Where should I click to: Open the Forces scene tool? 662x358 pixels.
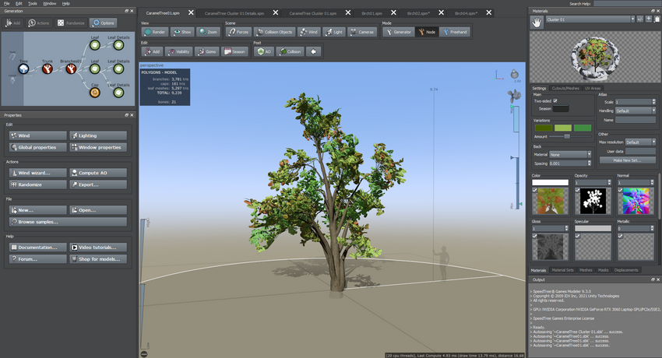point(238,32)
